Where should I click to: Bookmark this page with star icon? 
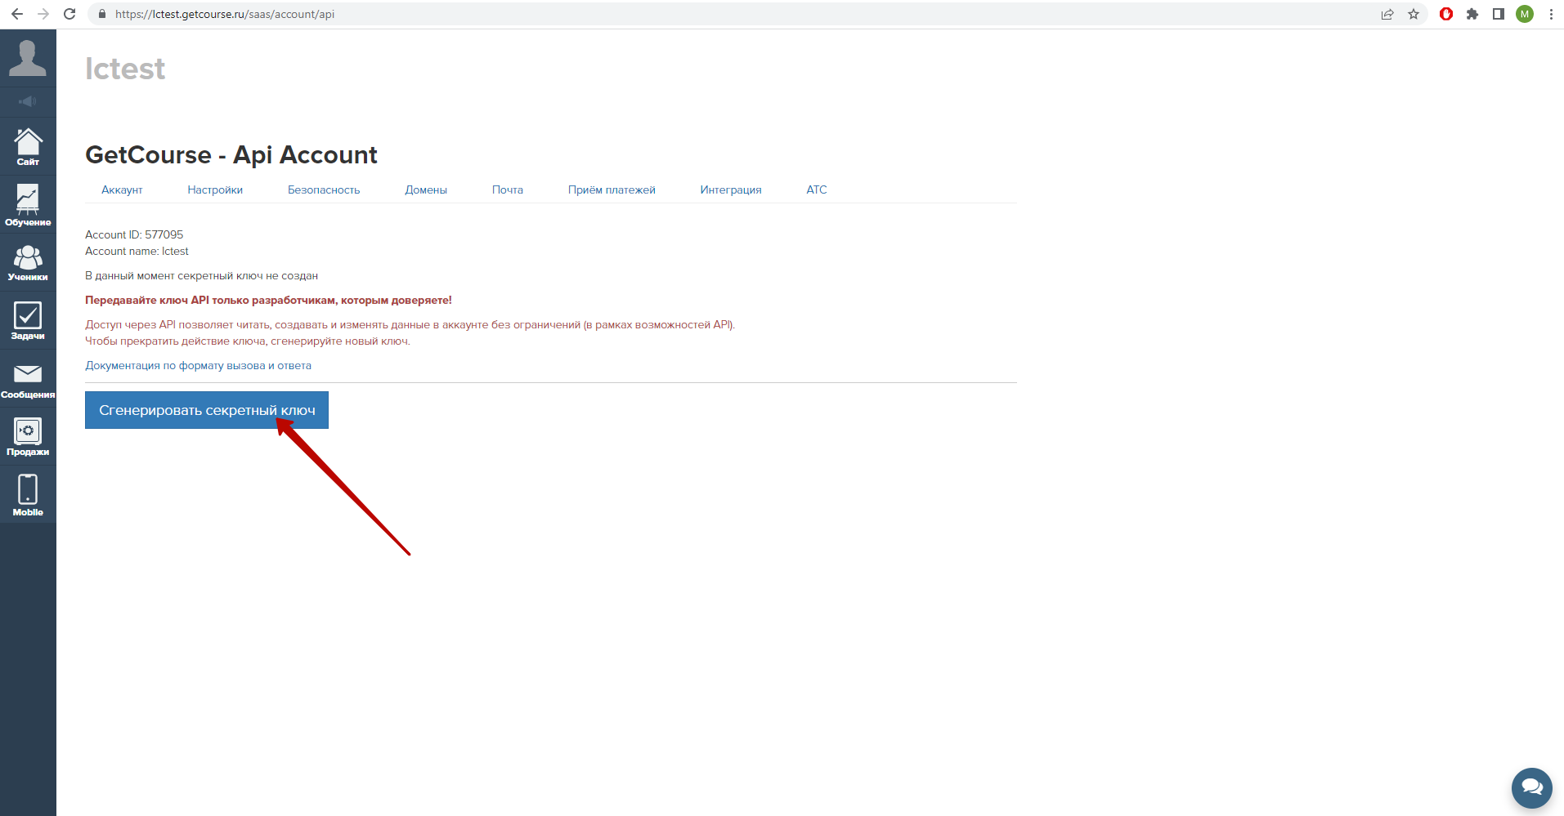(1414, 14)
